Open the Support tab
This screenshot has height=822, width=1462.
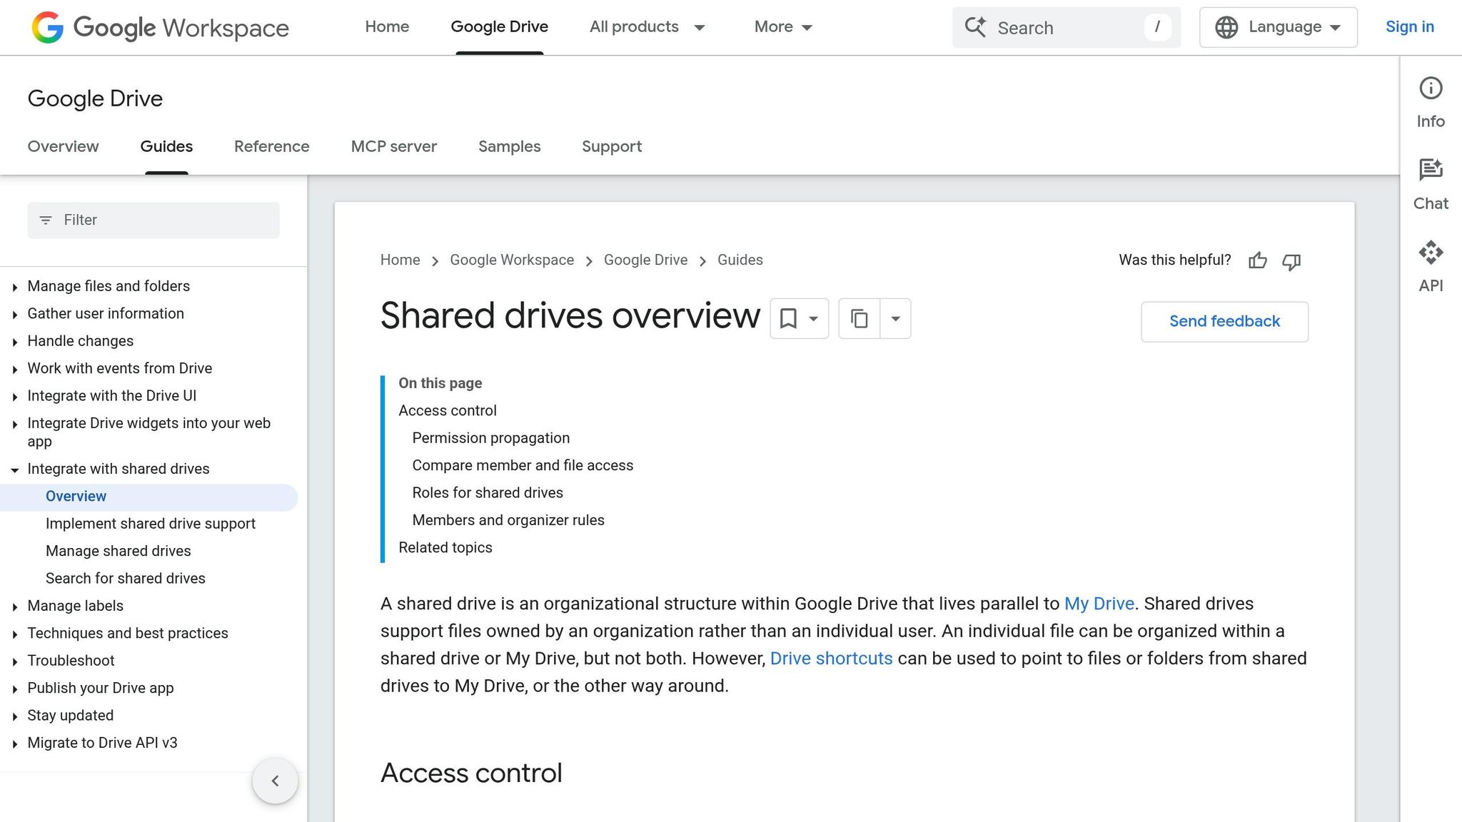pos(612,146)
